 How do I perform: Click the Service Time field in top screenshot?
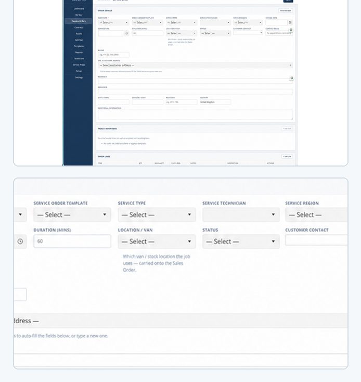click(111, 33)
